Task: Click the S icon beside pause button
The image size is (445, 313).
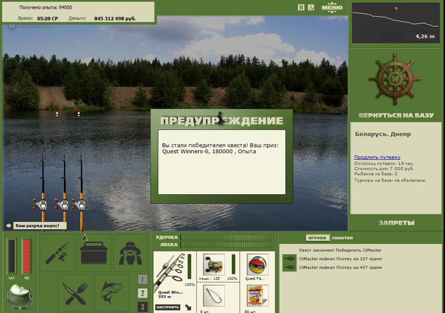Action: coord(311,7)
